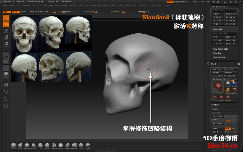
Task: Toggle the Crisp option in Geometry
Action: [228, 132]
